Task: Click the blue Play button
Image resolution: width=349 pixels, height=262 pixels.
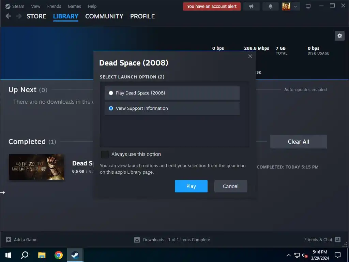Action: 191,186
